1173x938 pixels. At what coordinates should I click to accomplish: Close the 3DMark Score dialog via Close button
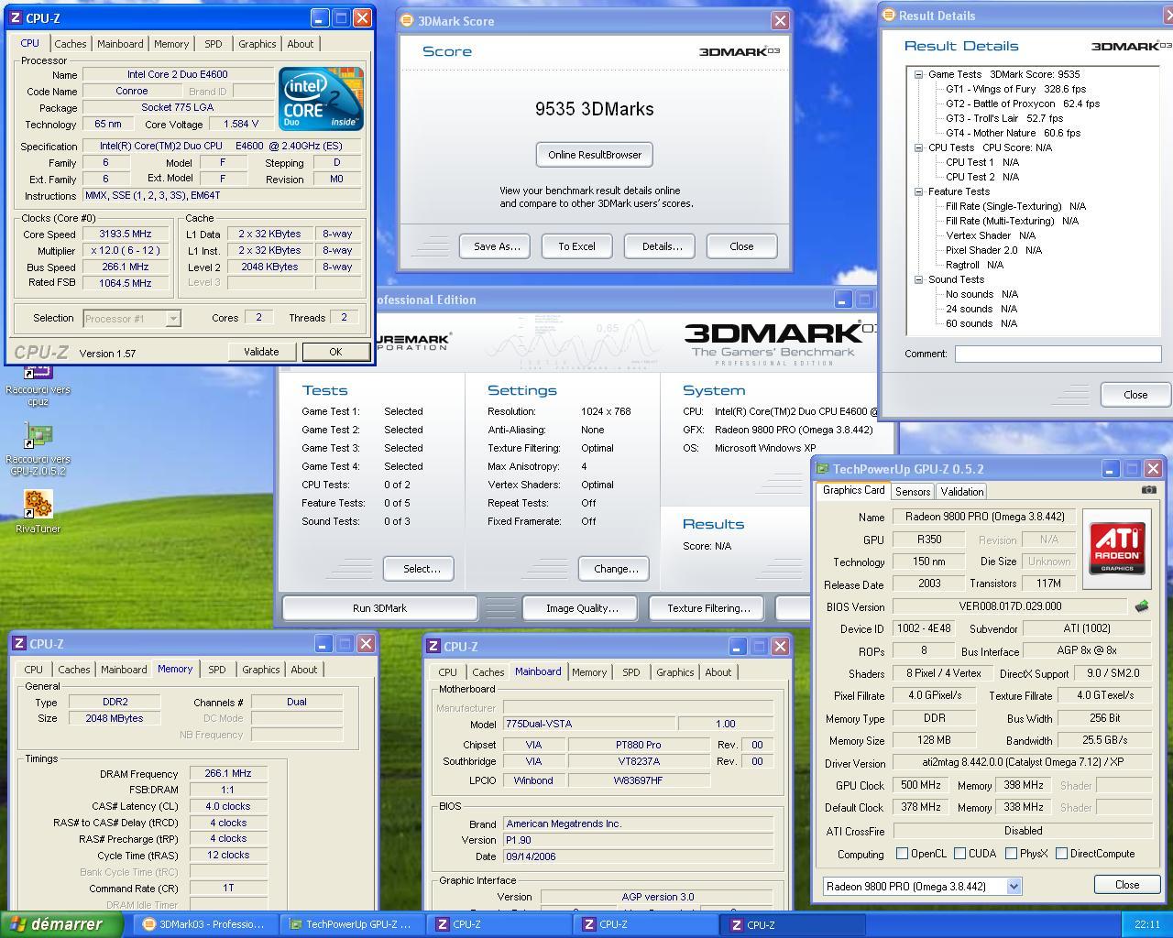click(741, 246)
